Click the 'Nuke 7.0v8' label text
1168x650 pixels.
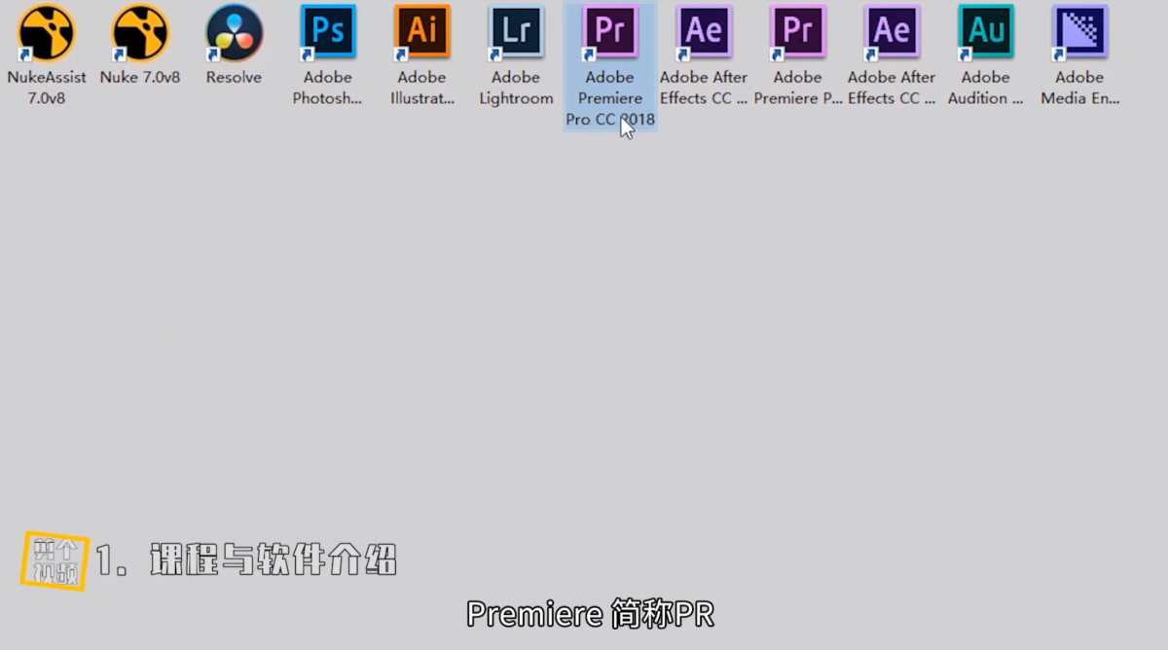click(x=140, y=78)
